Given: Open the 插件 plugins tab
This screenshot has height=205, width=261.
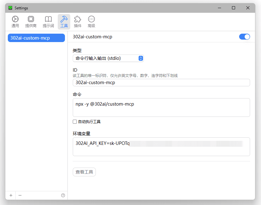Looking at the screenshot, I should point(77,22).
